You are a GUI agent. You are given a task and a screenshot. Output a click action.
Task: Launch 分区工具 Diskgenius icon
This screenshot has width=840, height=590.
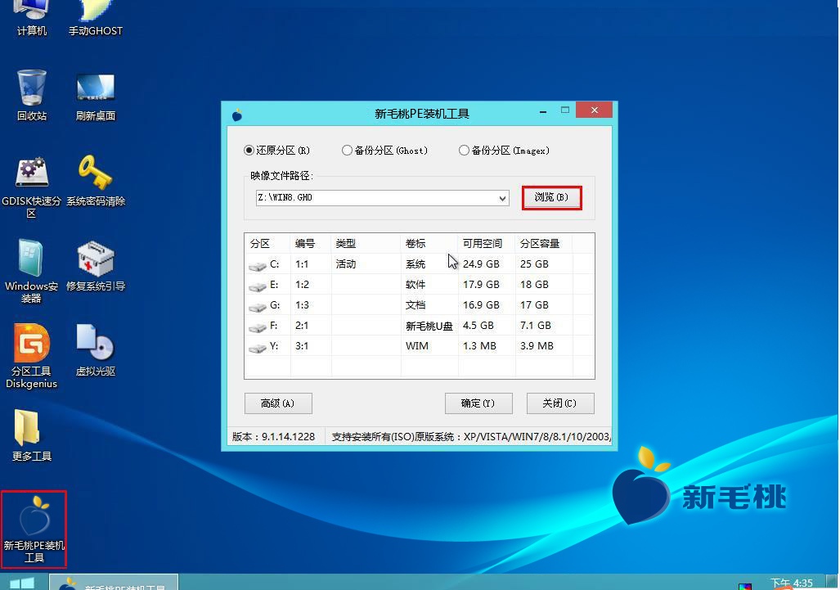click(32, 356)
